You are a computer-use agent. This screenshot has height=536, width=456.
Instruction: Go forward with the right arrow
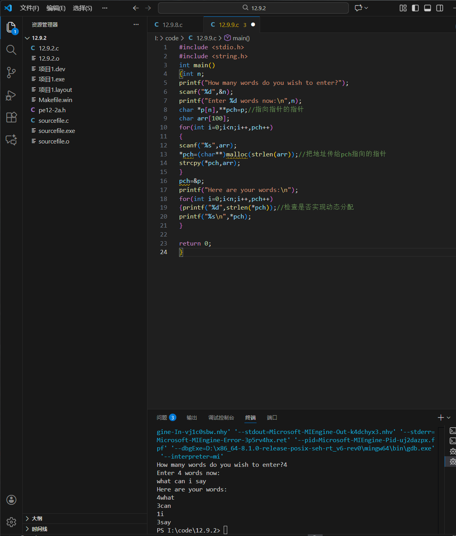pos(148,8)
